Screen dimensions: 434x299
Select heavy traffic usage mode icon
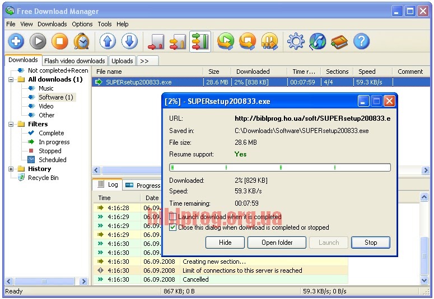point(200,42)
